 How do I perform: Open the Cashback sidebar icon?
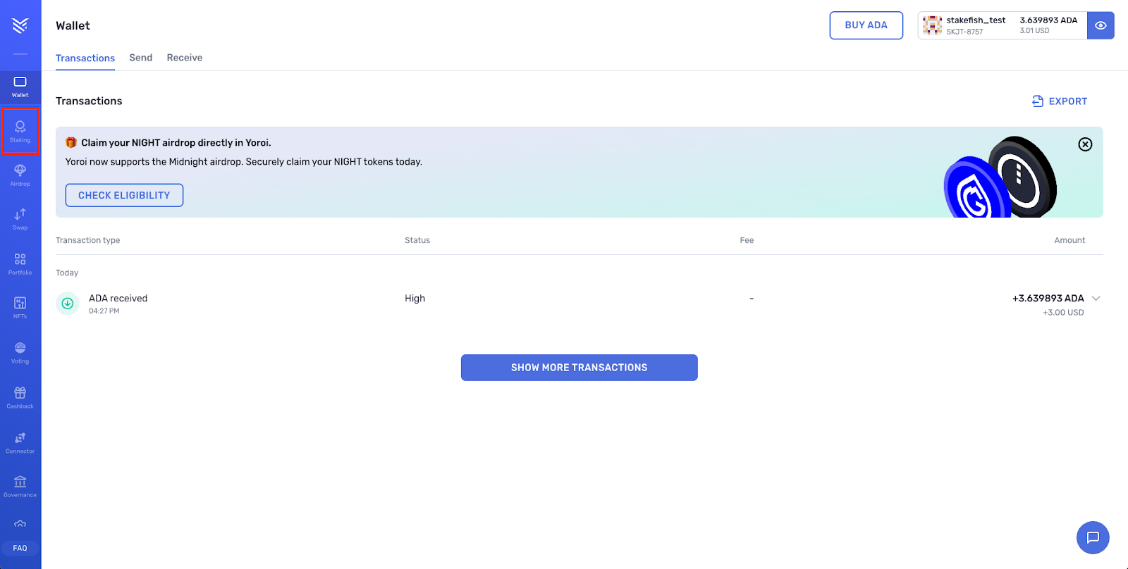pyautogui.click(x=20, y=397)
